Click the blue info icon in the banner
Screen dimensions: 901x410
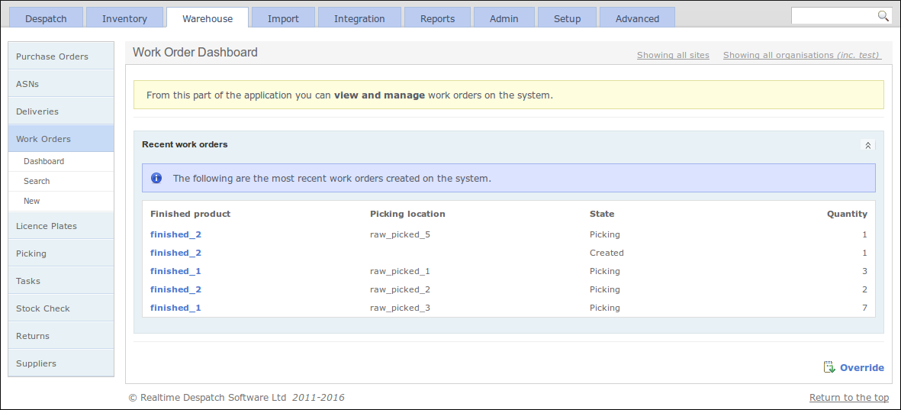[156, 178]
